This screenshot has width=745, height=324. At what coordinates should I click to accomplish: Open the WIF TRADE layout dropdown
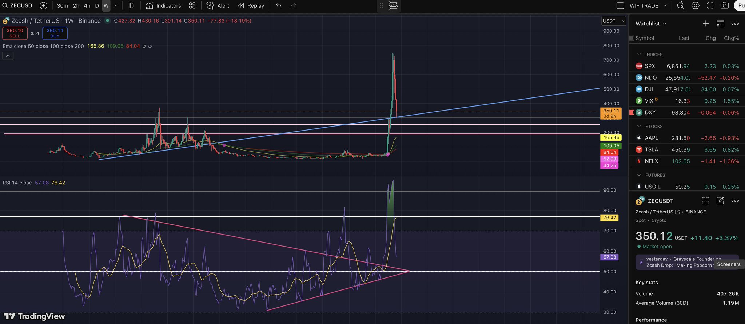[665, 6]
